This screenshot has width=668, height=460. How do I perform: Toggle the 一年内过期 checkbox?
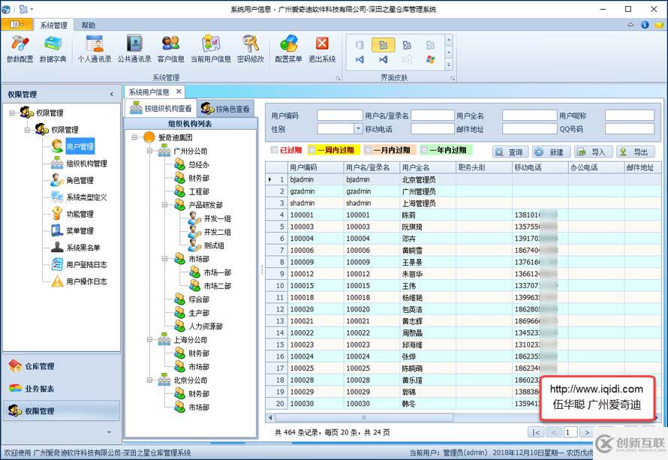point(423,150)
